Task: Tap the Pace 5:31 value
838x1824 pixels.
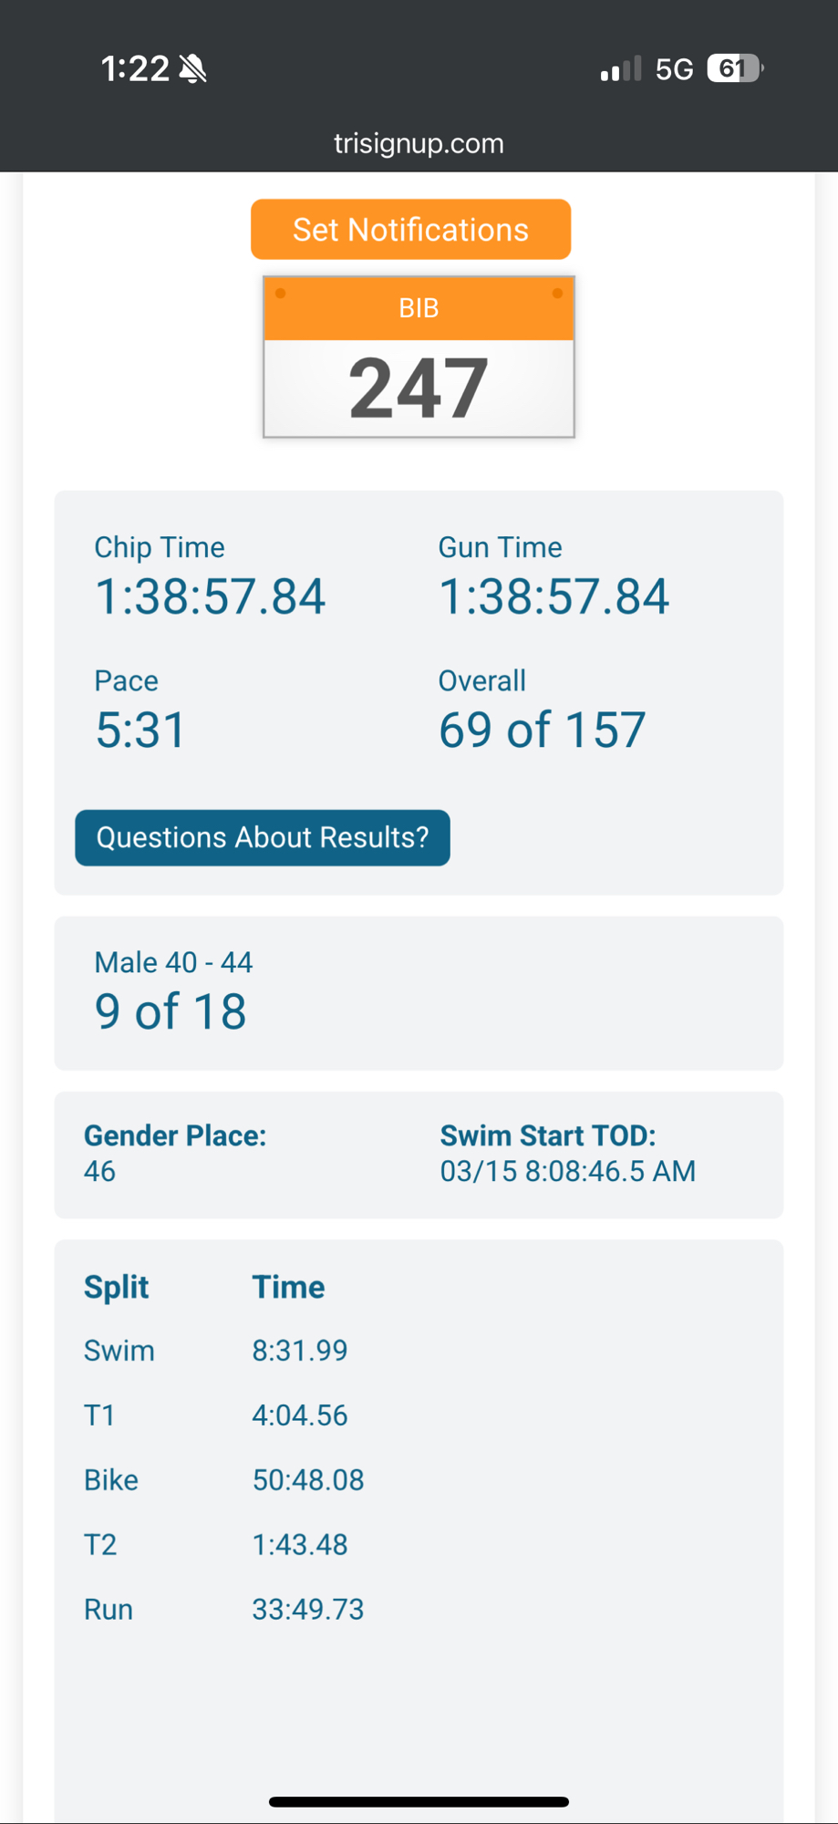Action: click(140, 730)
